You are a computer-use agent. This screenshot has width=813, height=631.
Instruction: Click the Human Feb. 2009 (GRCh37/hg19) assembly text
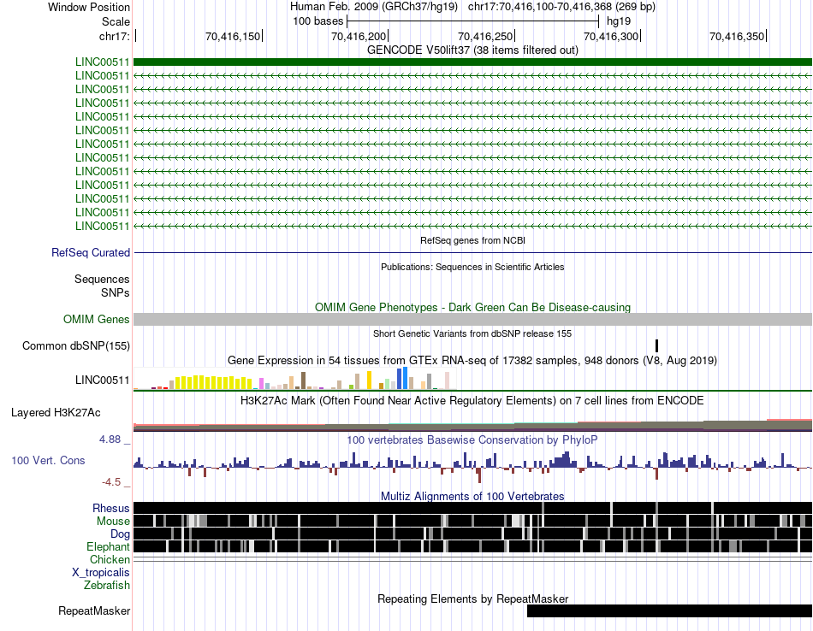pyautogui.click(x=374, y=7)
